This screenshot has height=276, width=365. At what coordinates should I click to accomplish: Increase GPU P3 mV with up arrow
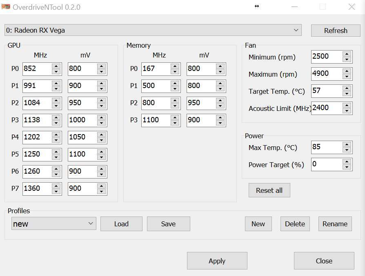[x=102, y=117]
